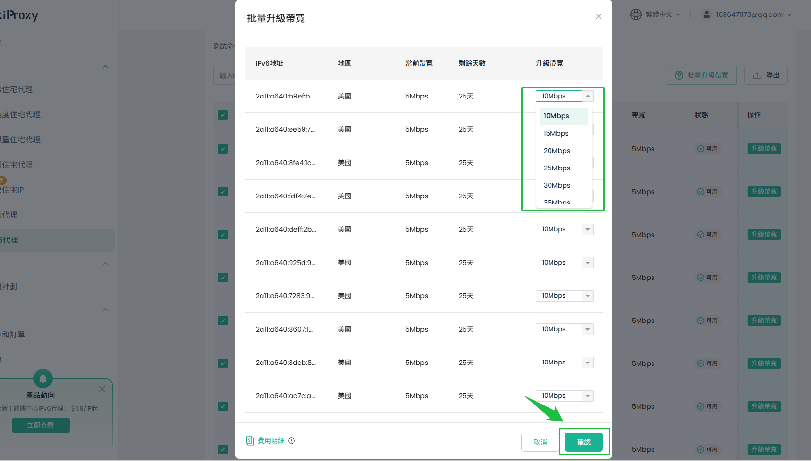Choose the highlighted 10Mbps option
The height and width of the screenshot is (461, 811).
(564, 116)
